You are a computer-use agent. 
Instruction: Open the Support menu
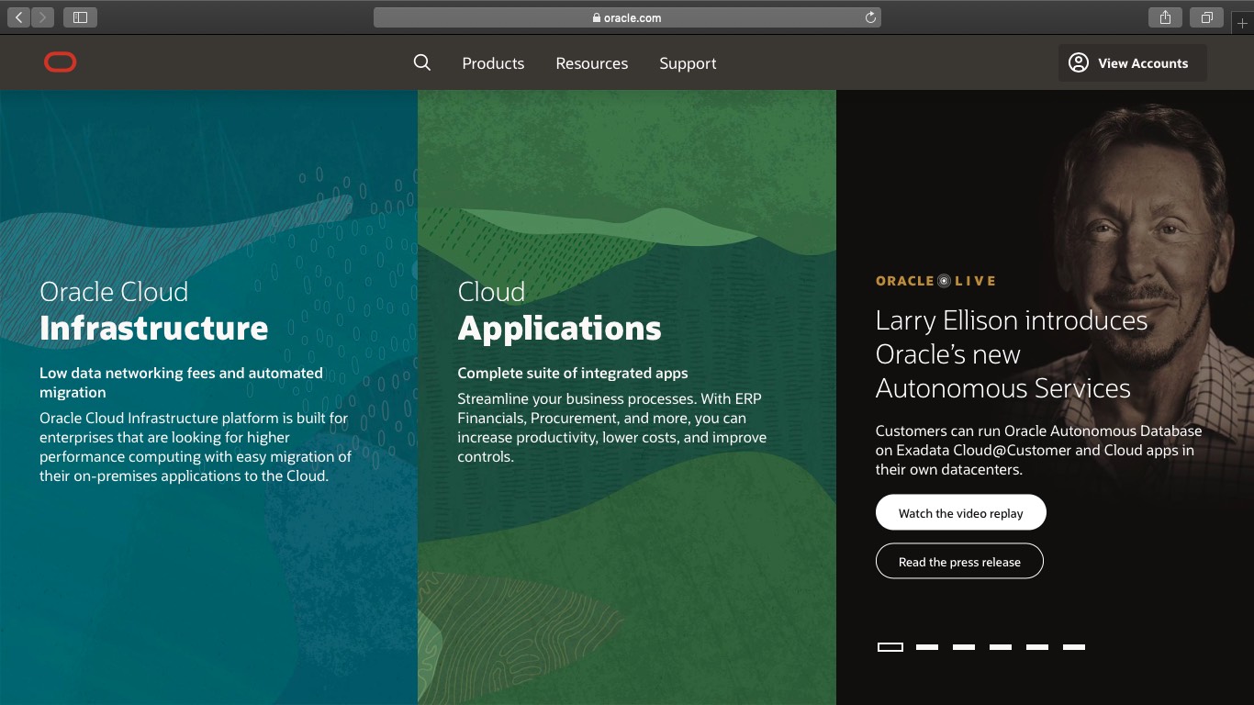(x=688, y=63)
